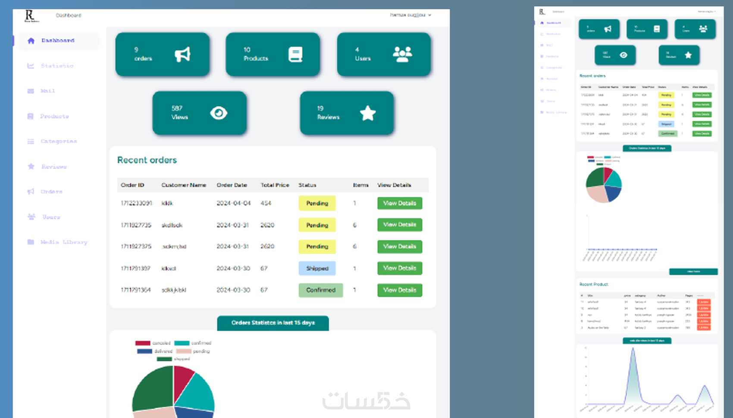The width and height of the screenshot is (733, 418).
Task: Click the Pending badge in klklk's row
Action: pyautogui.click(x=317, y=203)
